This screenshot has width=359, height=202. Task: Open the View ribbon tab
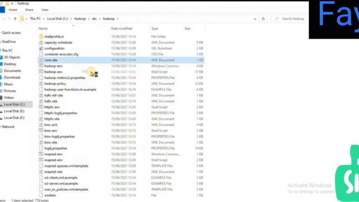point(45,10)
